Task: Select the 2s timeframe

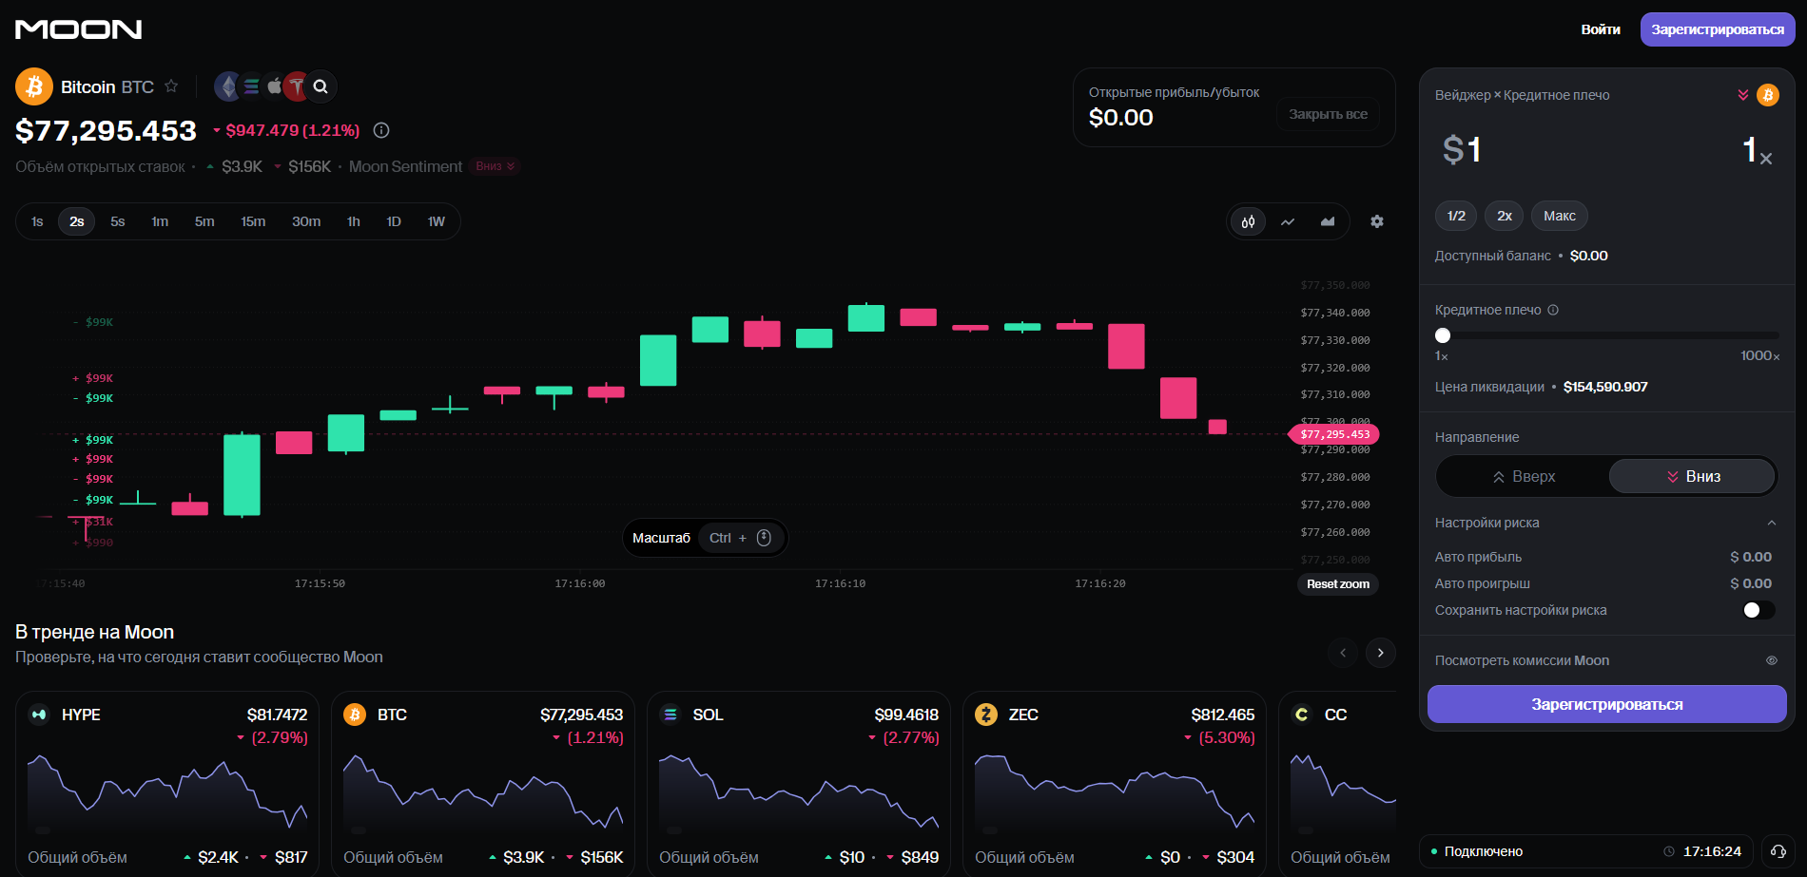Action: coord(77,221)
